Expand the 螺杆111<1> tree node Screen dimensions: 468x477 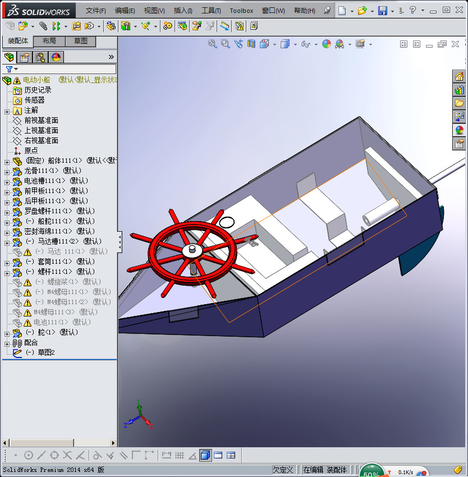coord(7,273)
